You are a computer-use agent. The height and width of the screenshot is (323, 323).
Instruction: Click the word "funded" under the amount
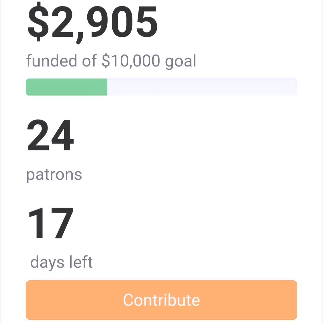pyautogui.click(x=51, y=60)
